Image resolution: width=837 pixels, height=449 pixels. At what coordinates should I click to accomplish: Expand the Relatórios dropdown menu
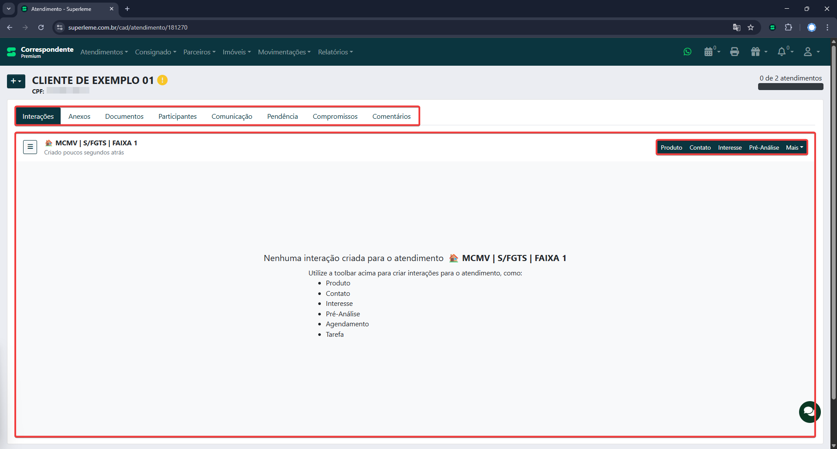(335, 52)
